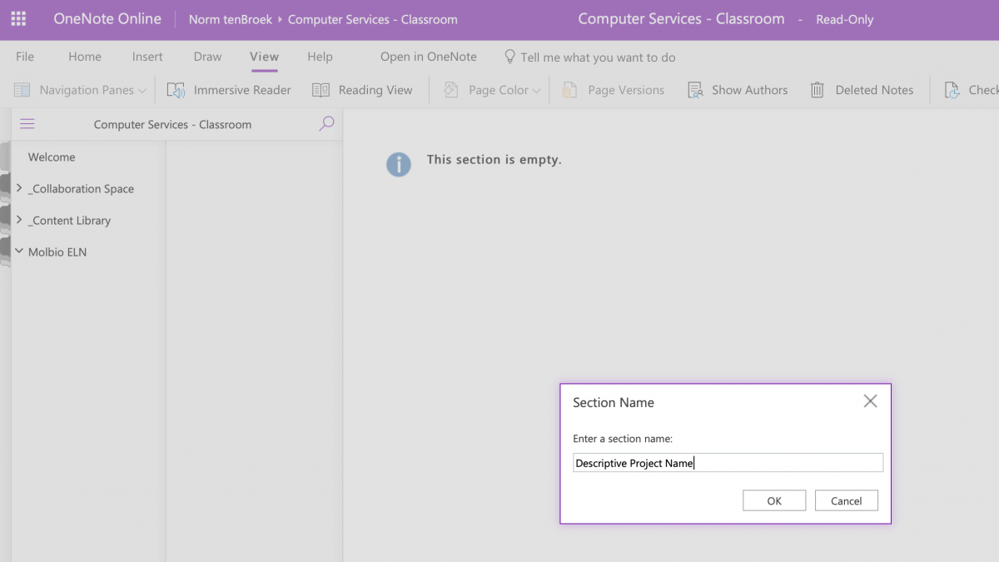
Task: Open the File menu
Action: tap(25, 57)
